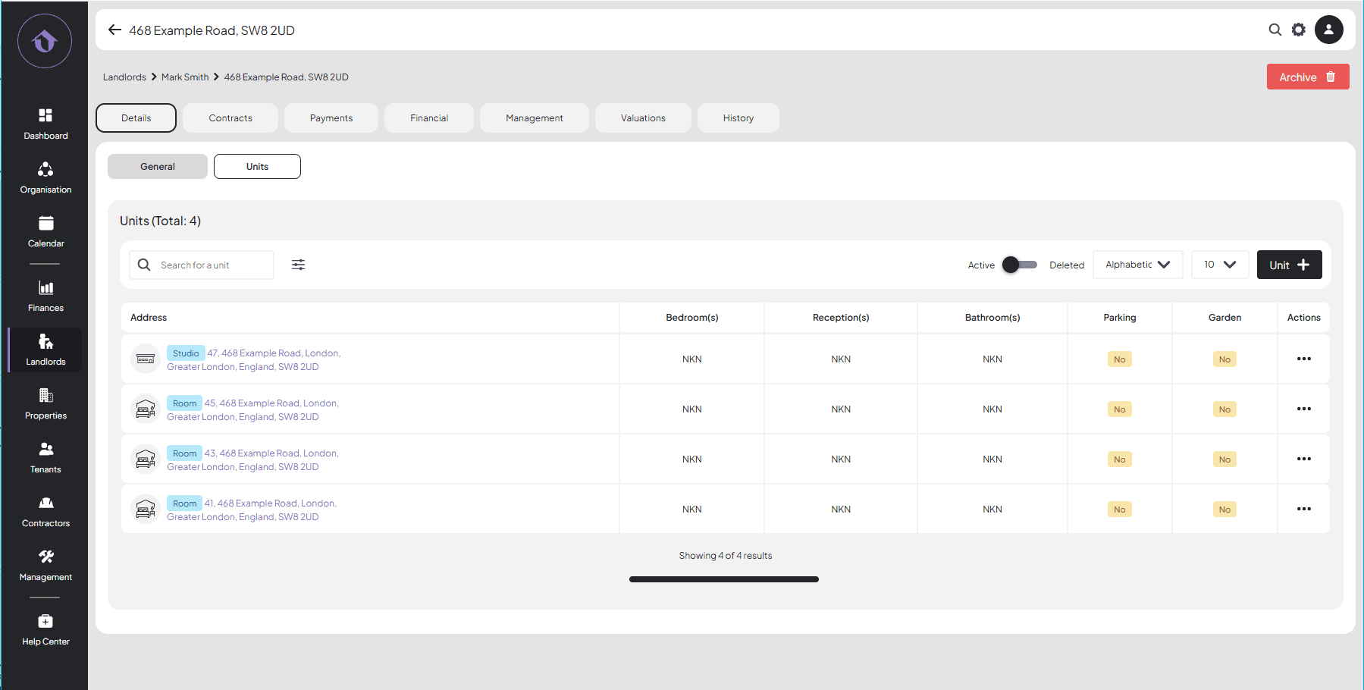Image resolution: width=1364 pixels, height=690 pixels.
Task: Switch to the Contracts tab
Action: tap(230, 118)
